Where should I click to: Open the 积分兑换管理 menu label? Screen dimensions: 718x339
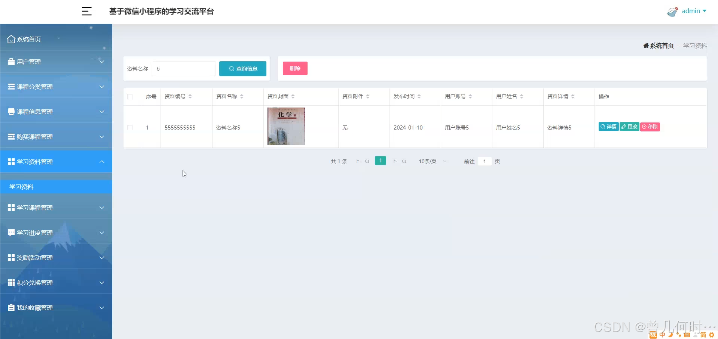tap(35, 283)
